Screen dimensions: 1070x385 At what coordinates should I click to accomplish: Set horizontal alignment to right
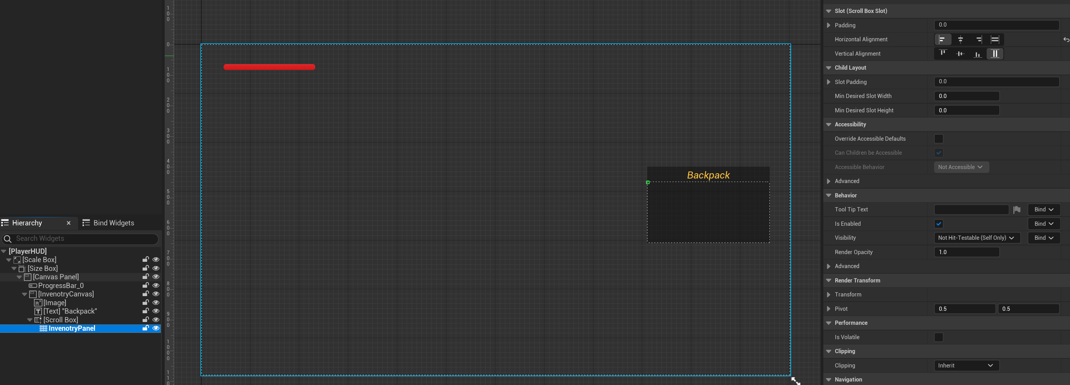click(x=978, y=40)
